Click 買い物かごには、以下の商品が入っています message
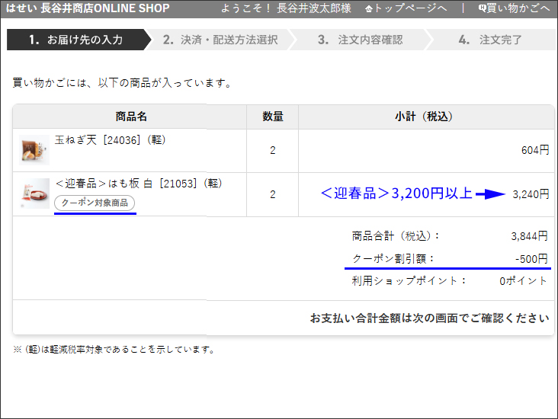 click(x=123, y=83)
